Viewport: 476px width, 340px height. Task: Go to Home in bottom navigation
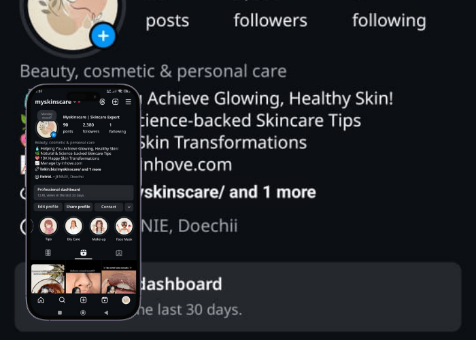click(x=41, y=300)
